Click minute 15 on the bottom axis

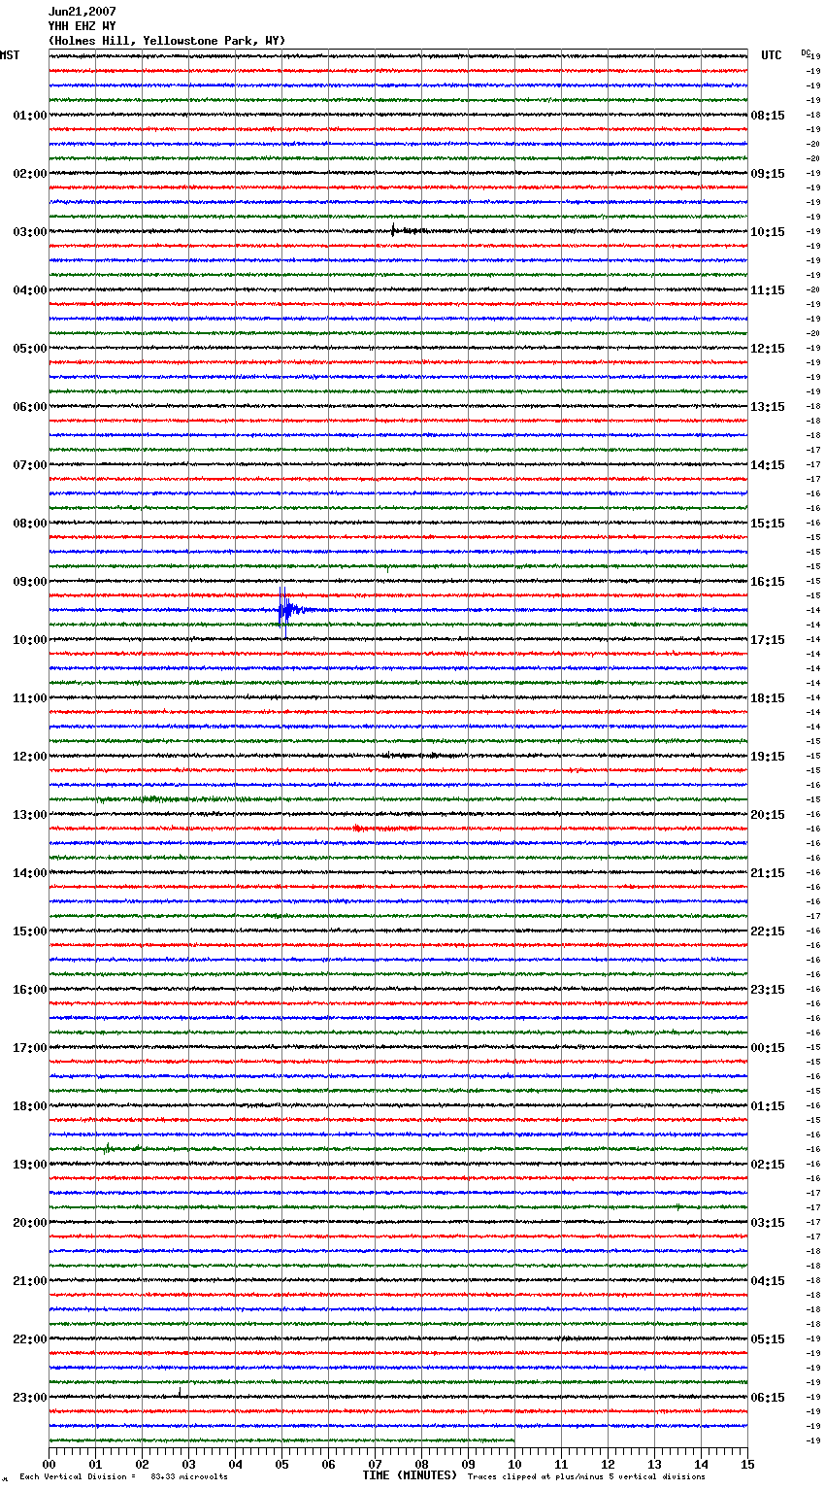[x=747, y=1464]
